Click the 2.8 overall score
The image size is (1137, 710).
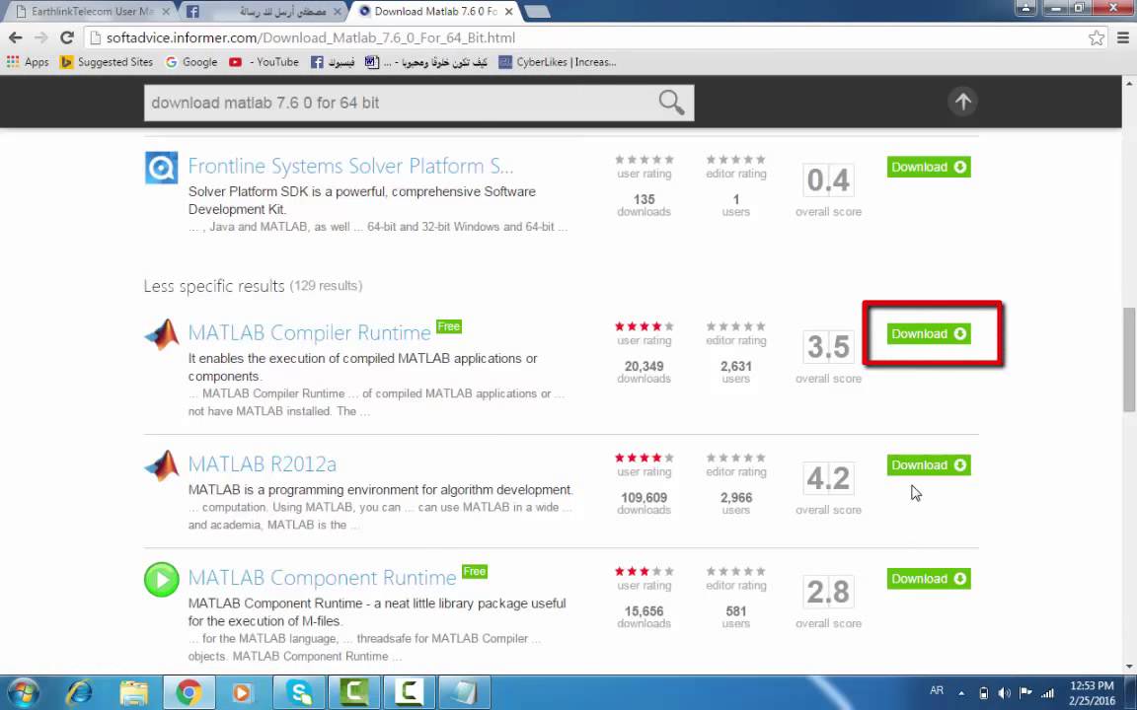[x=828, y=592]
